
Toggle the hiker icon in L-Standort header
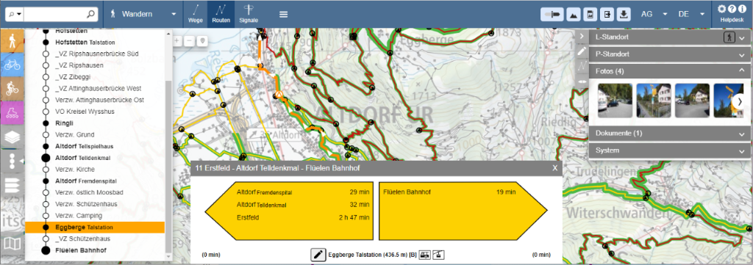coord(729,37)
